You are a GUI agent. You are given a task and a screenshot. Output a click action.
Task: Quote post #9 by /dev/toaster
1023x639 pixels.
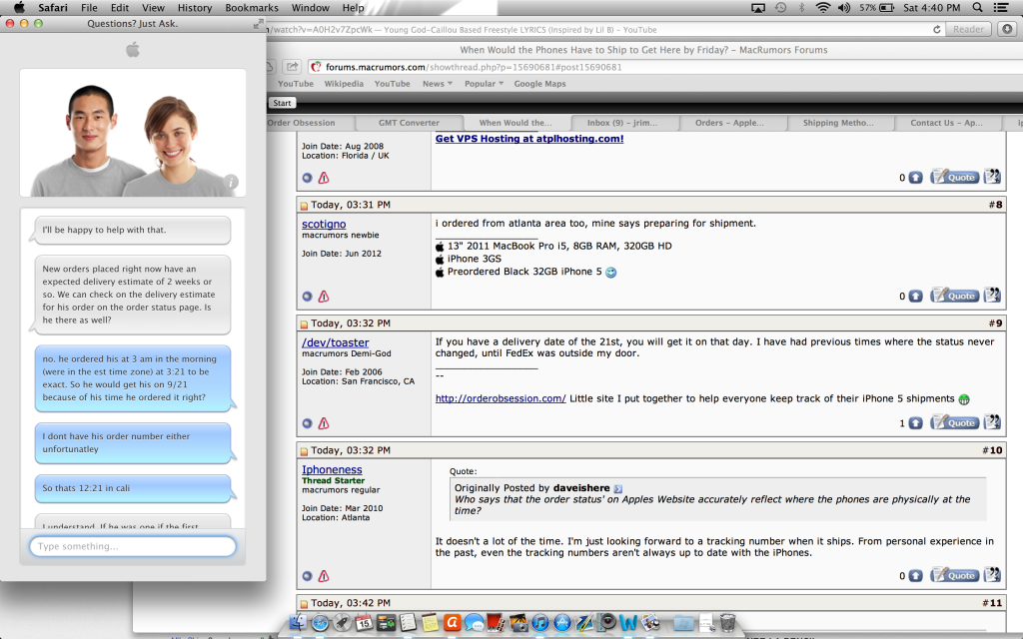(955, 422)
